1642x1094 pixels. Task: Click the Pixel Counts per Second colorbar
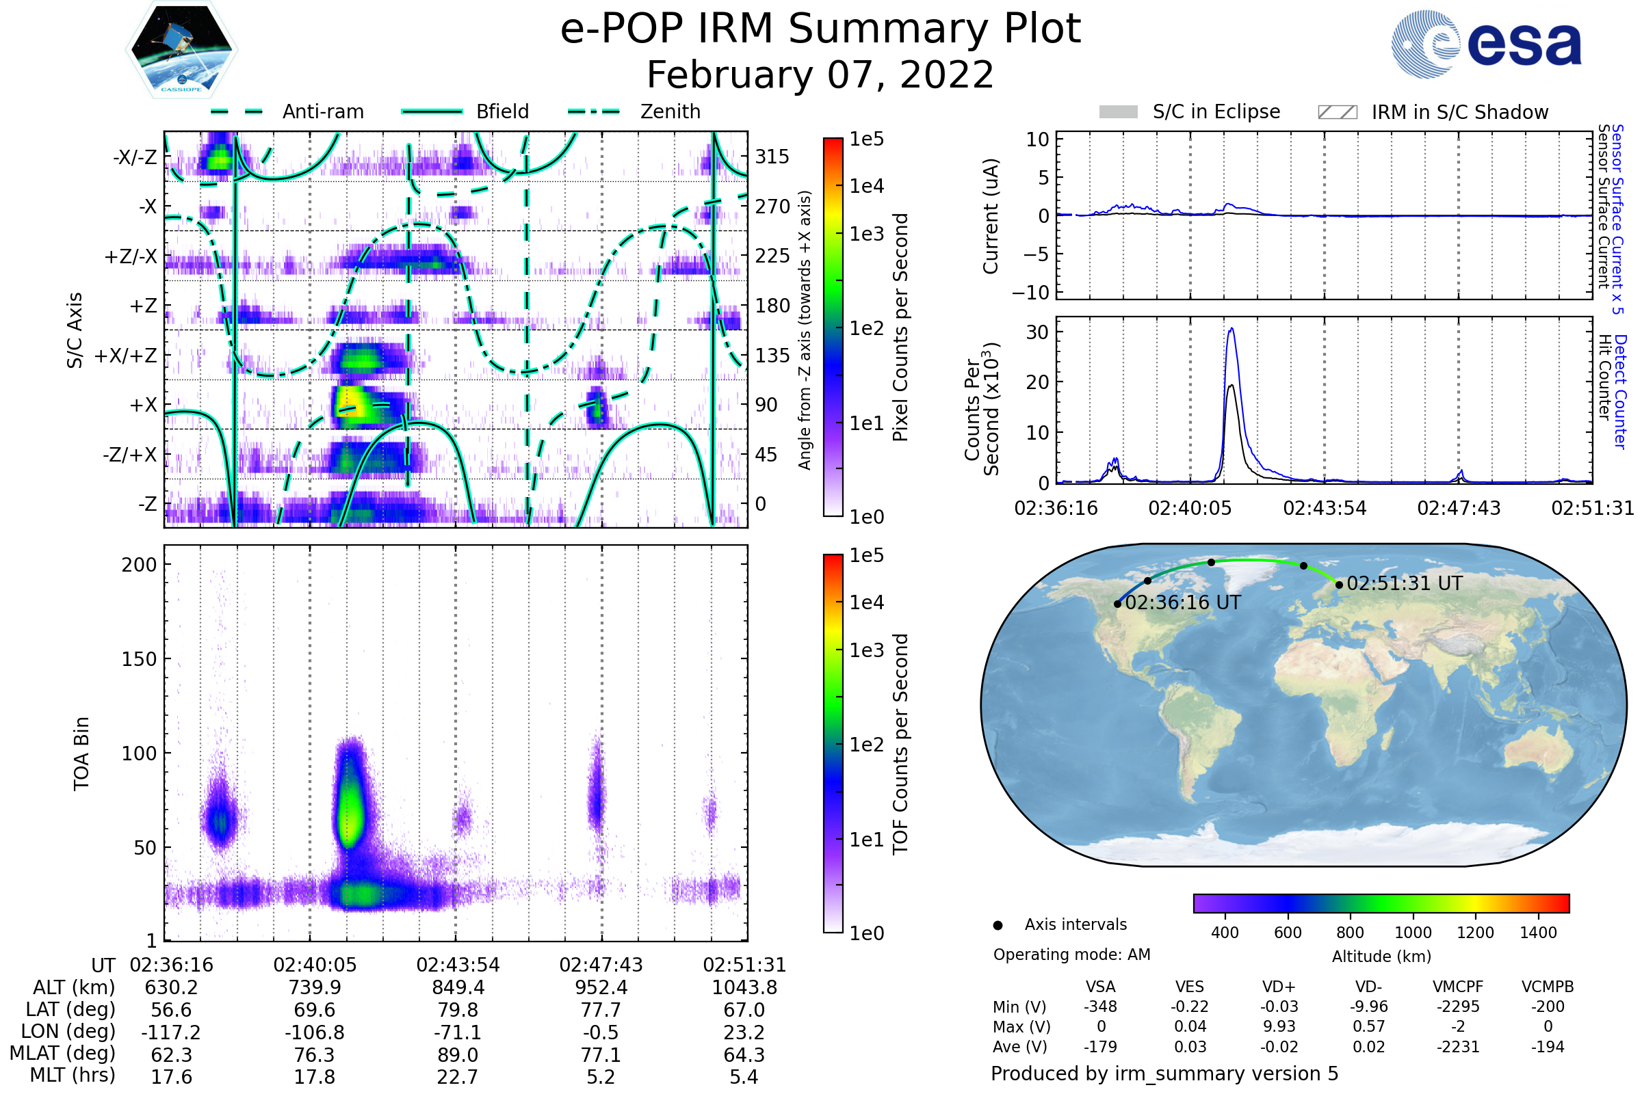833,328
